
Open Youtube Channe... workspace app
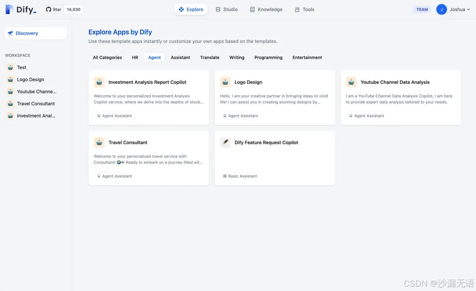36,91
